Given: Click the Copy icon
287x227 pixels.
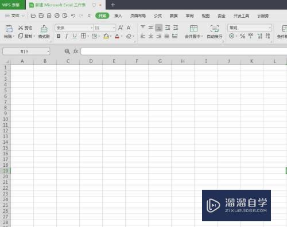Looking at the screenshot, I should [x=21, y=36].
